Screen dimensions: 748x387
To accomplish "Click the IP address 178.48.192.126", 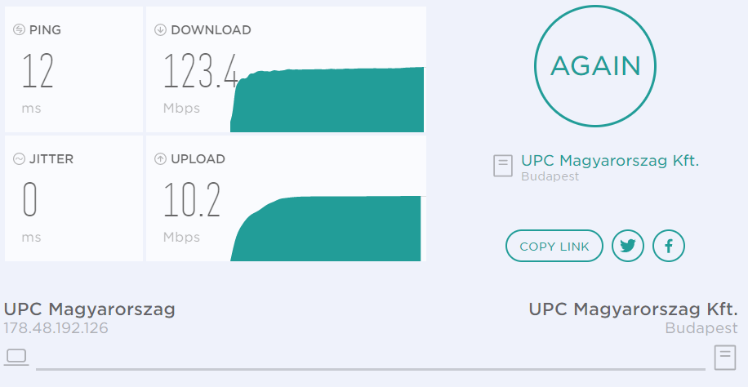I will click(x=56, y=328).
